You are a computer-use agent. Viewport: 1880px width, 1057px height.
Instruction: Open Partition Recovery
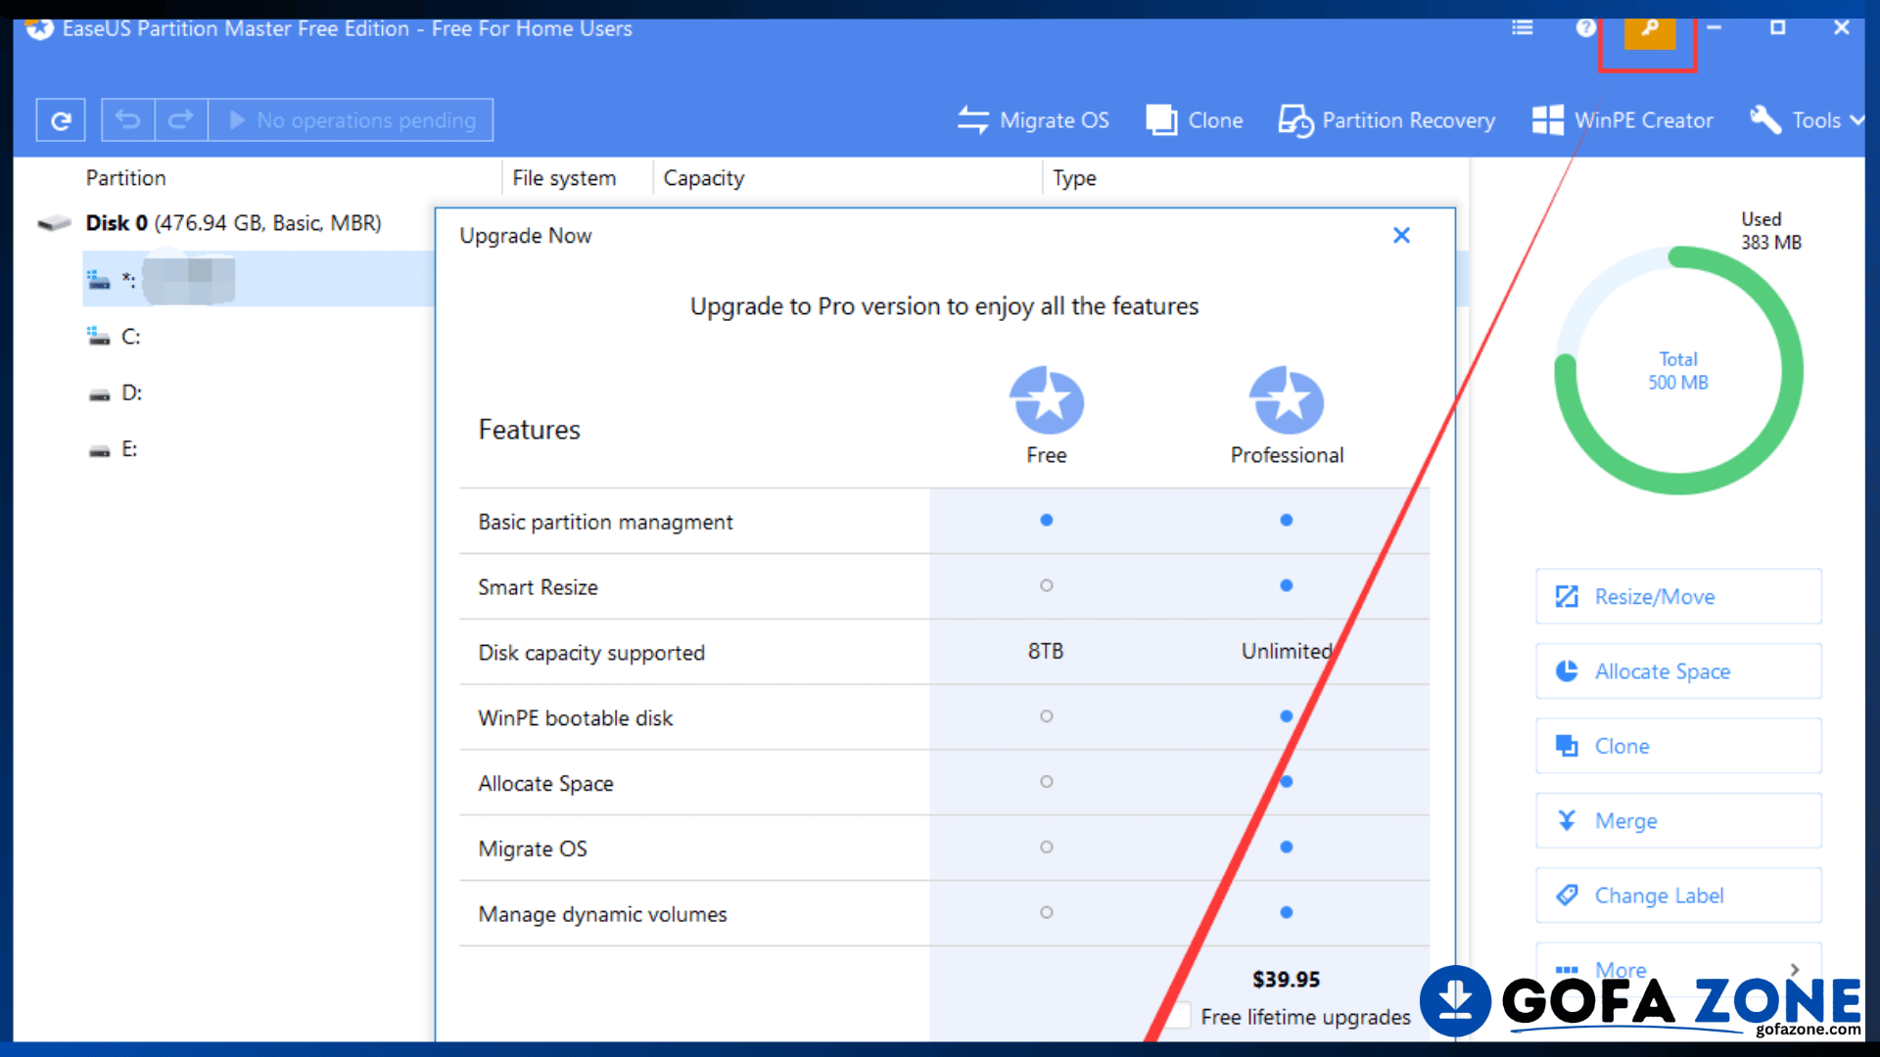(x=1386, y=120)
